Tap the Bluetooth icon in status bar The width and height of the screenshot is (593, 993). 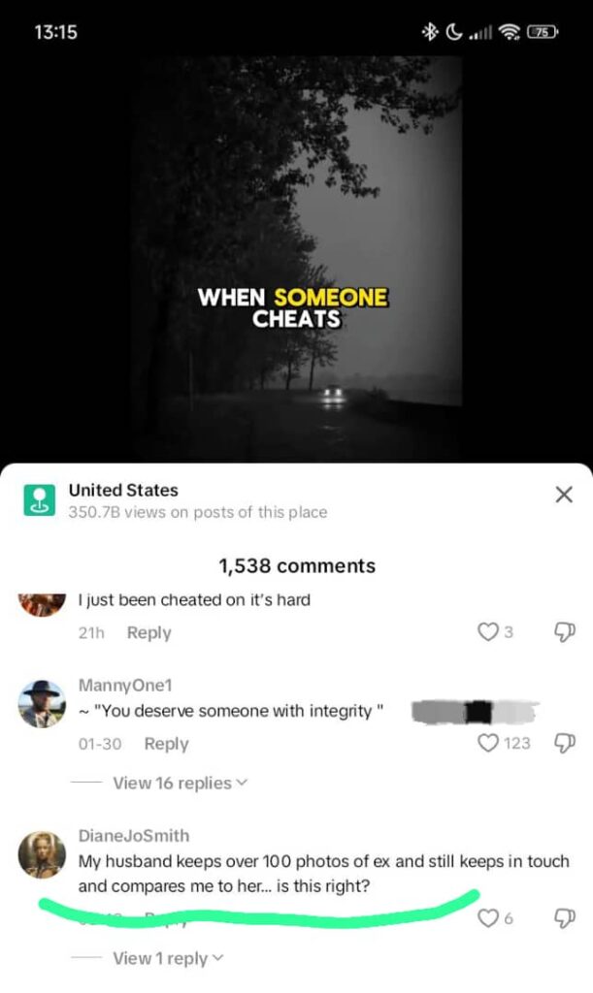point(430,32)
